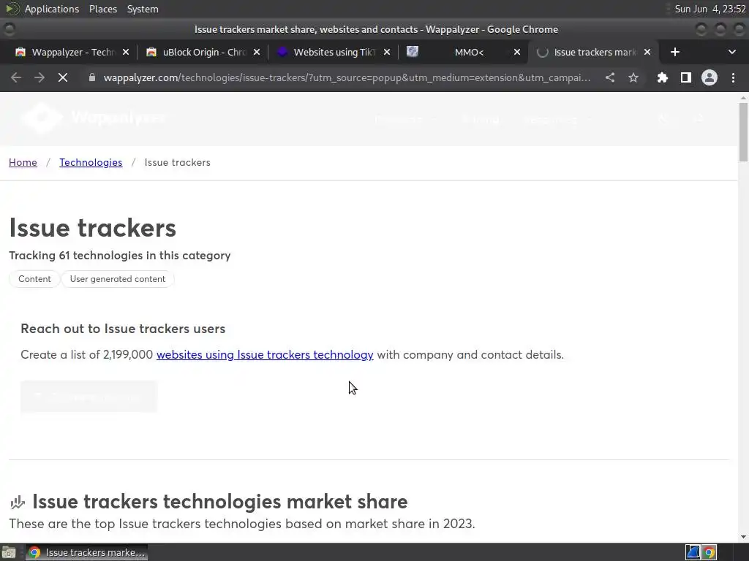Screen dimensions: 749x561
Task: Open the Applications menu
Action: [52, 9]
